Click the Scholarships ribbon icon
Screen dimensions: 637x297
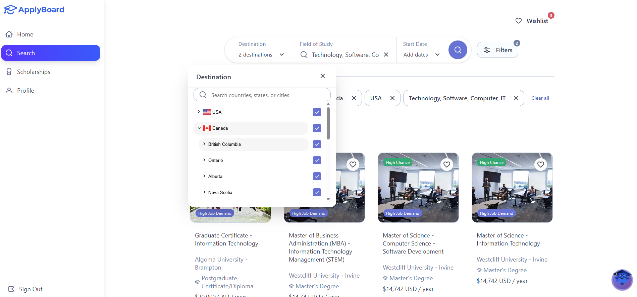pos(9,72)
